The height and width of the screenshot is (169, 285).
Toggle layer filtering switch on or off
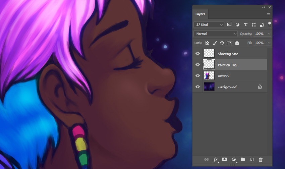[270, 24]
